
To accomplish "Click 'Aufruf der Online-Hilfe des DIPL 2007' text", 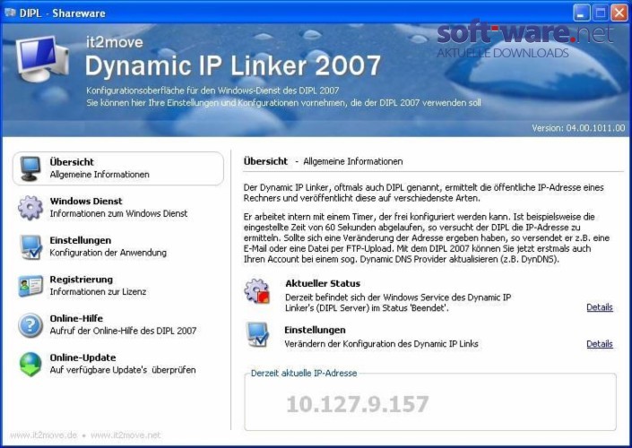I will [x=123, y=331].
